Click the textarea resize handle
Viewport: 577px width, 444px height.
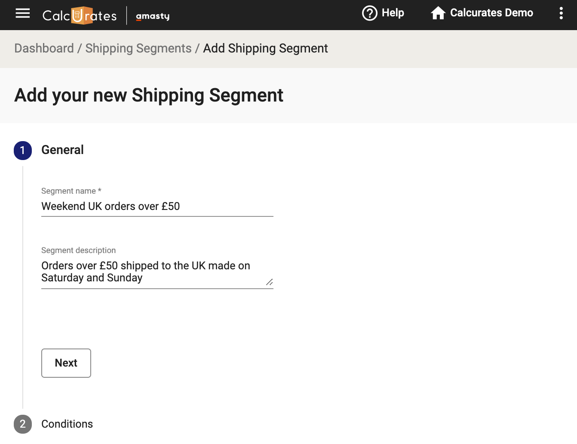click(269, 282)
